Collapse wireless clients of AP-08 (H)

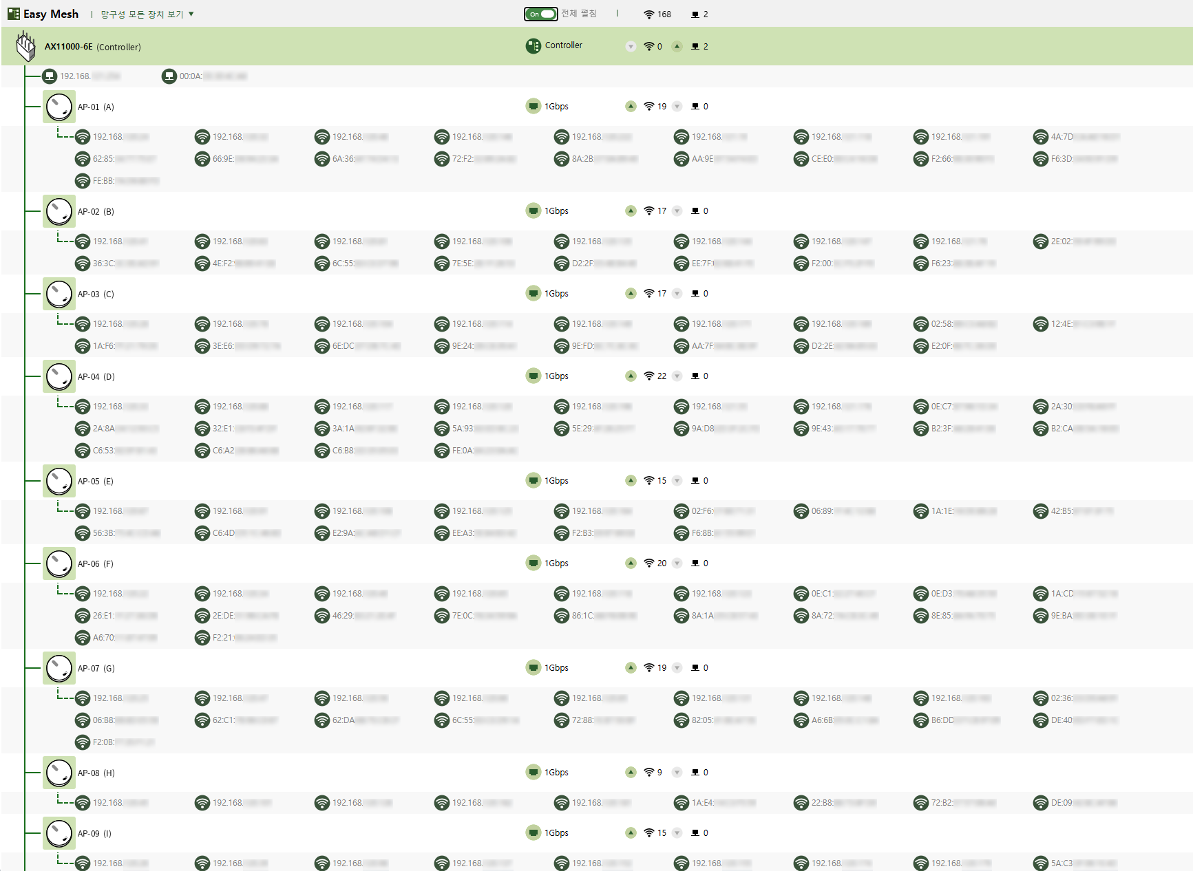(631, 773)
